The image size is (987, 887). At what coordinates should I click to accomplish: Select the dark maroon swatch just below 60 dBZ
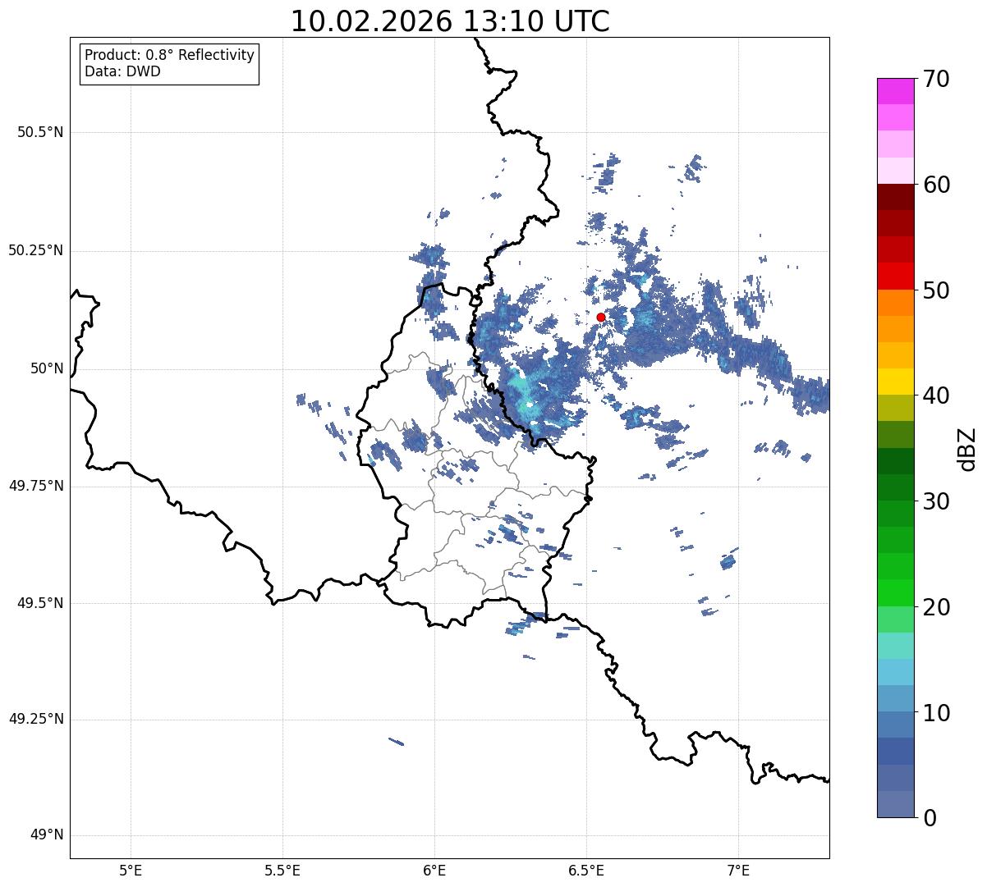click(895, 197)
